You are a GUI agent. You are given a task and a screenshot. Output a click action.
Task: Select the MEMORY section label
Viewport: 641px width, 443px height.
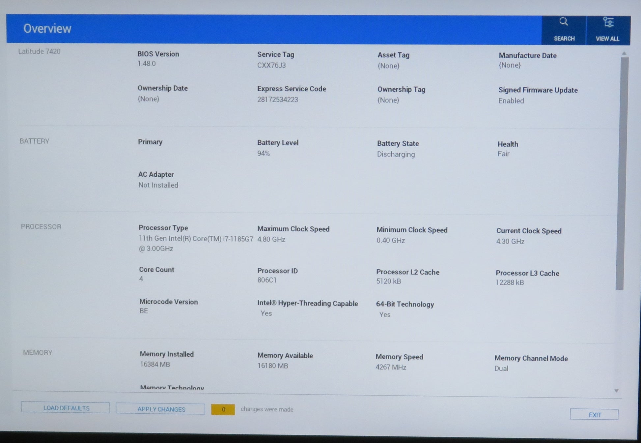[x=38, y=352]
